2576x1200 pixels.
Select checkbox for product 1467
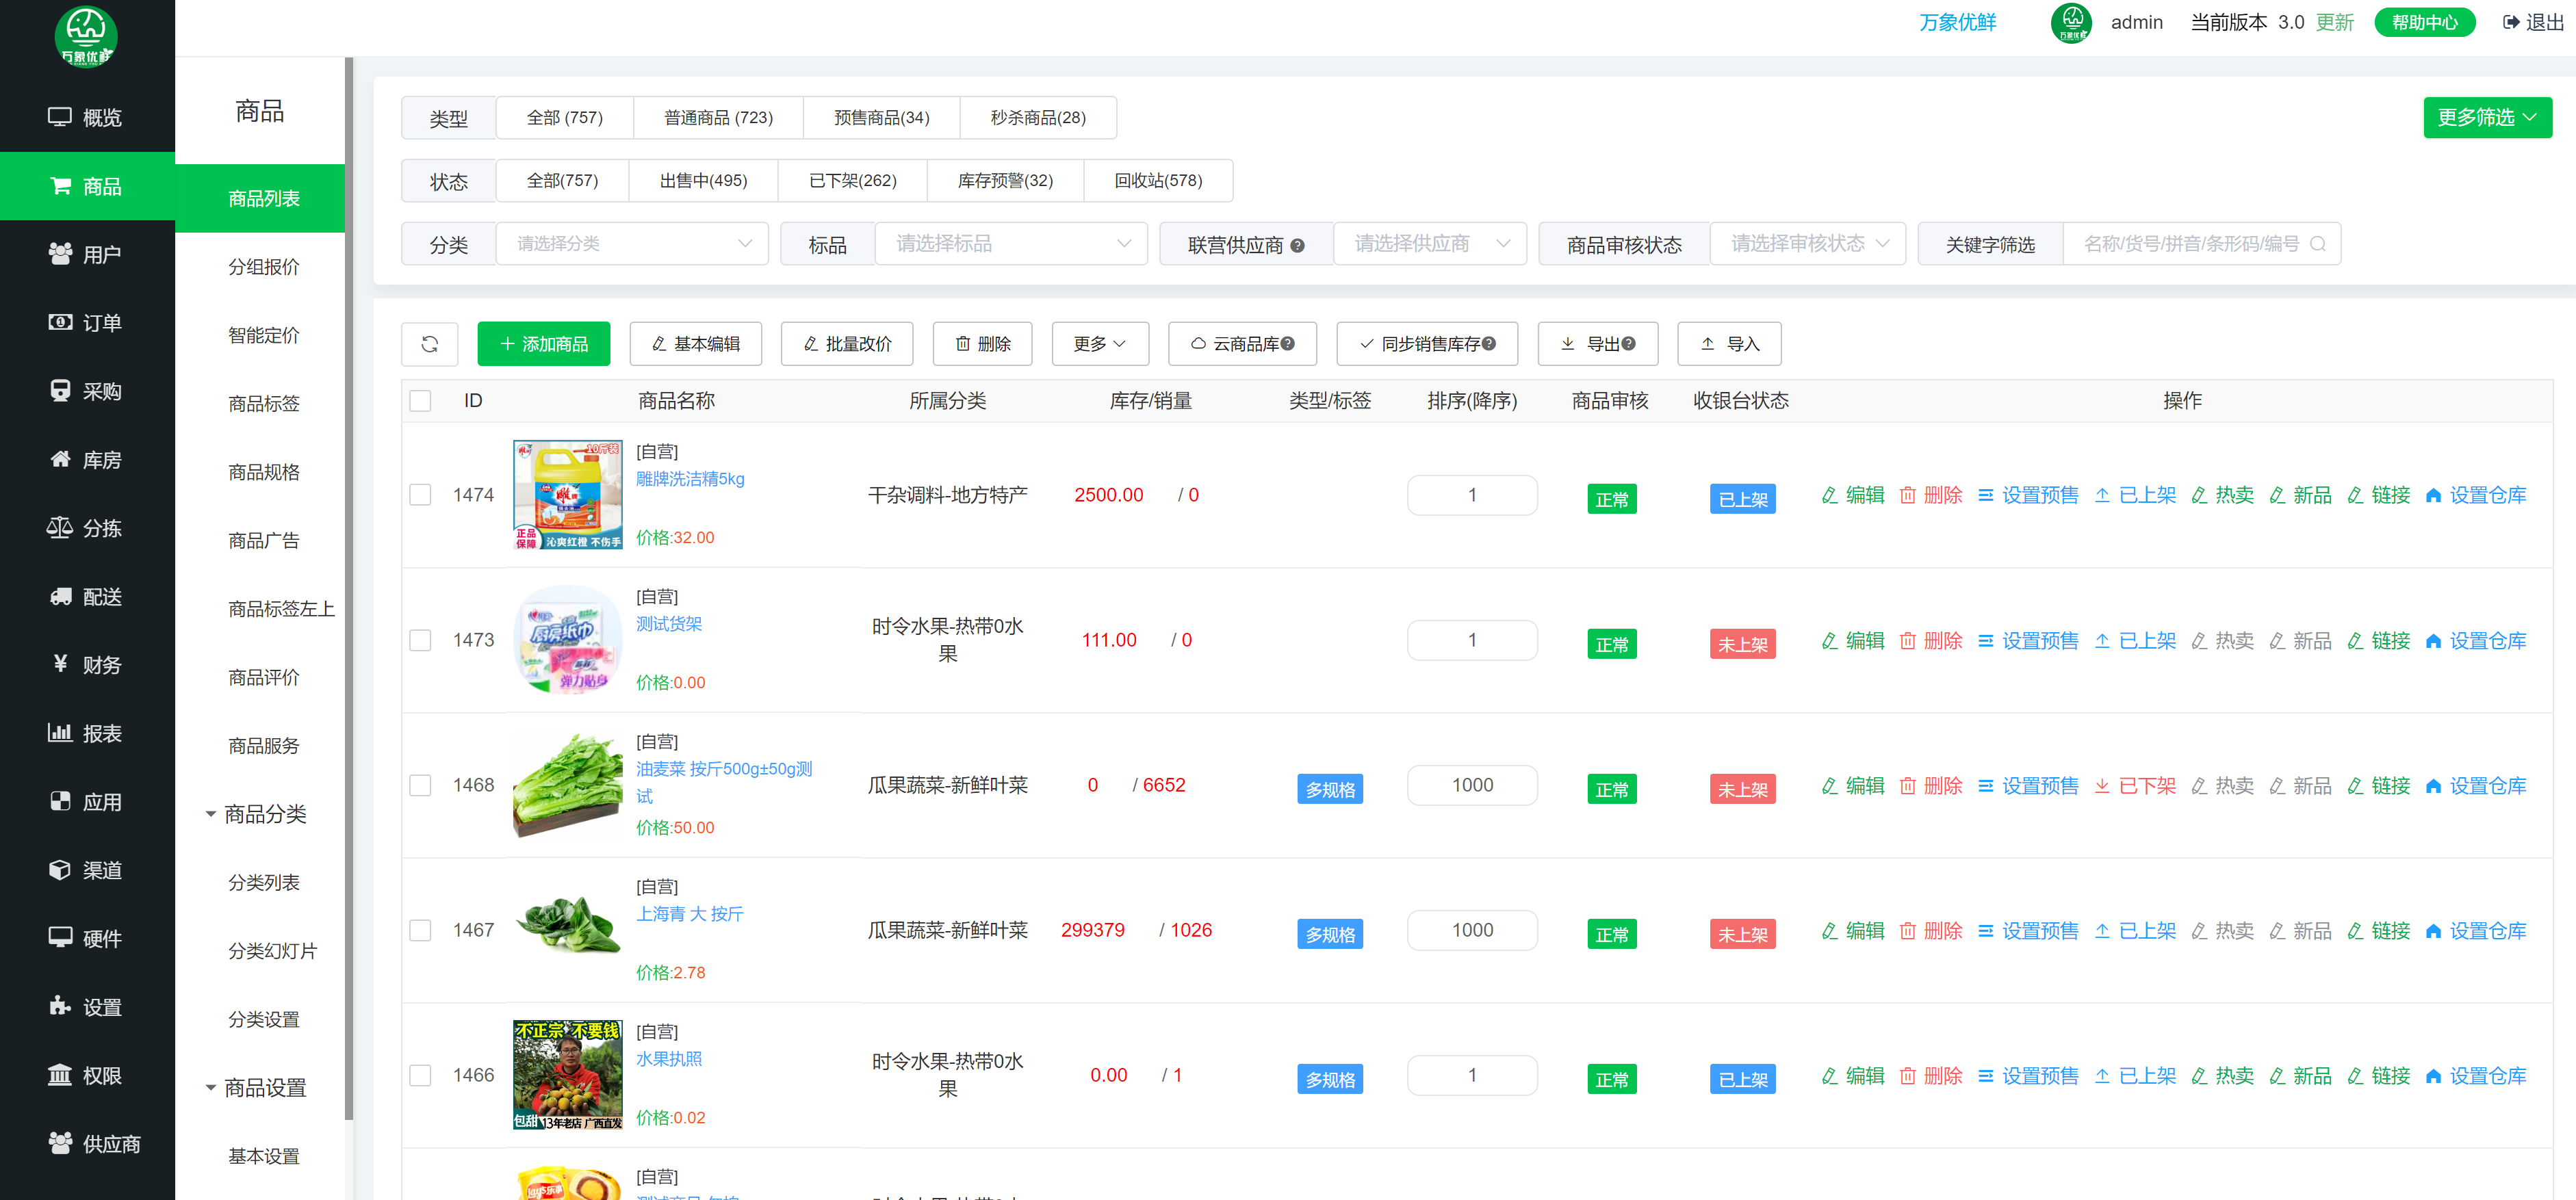[420, 930]
